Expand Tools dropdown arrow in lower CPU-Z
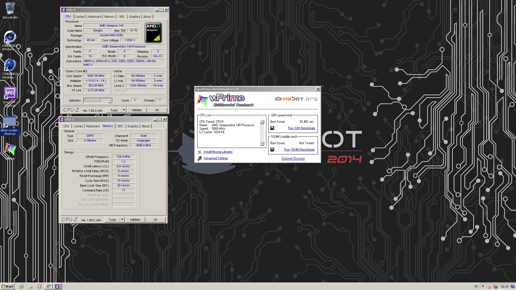 coord(122,220)
